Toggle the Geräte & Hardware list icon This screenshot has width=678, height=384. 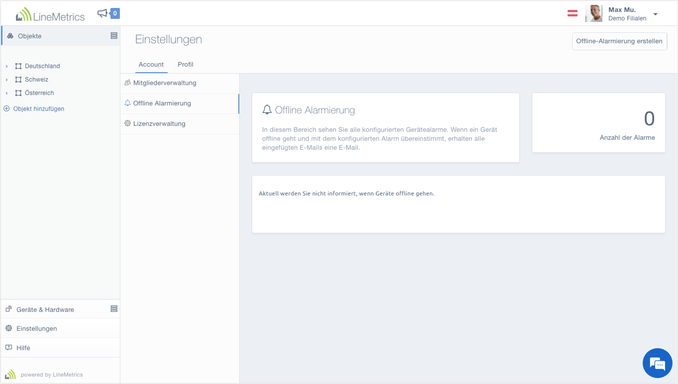[x=114, y=309]
